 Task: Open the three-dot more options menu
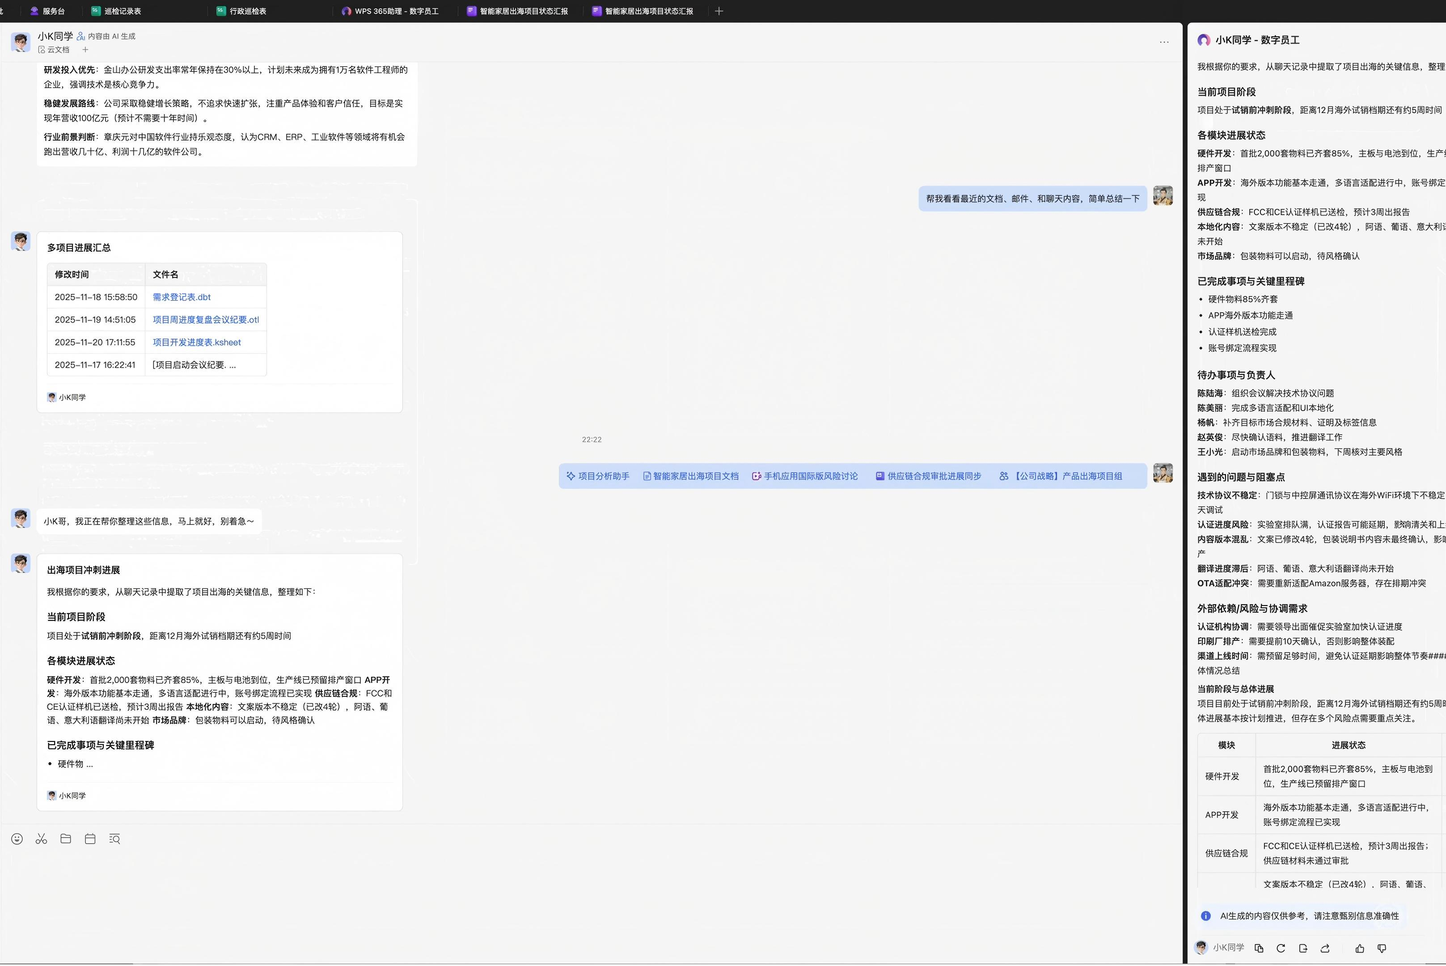point(1164,42)
